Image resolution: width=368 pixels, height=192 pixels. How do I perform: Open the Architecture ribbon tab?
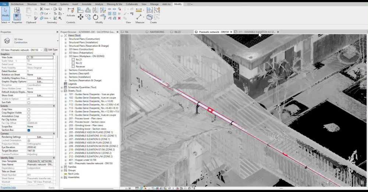click(17, 4)
